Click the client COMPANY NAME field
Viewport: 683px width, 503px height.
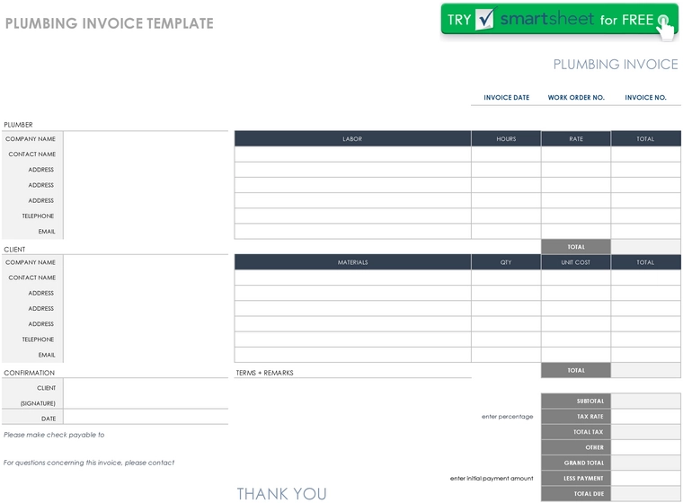point(146,262)
